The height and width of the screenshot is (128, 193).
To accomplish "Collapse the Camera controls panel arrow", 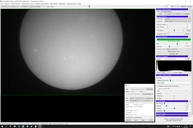I will point(190,17).
